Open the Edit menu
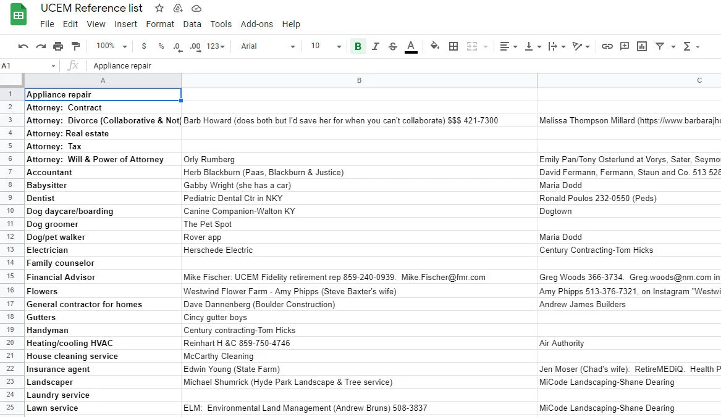This screenshot has height=417, width=721. tap(70, 24)
